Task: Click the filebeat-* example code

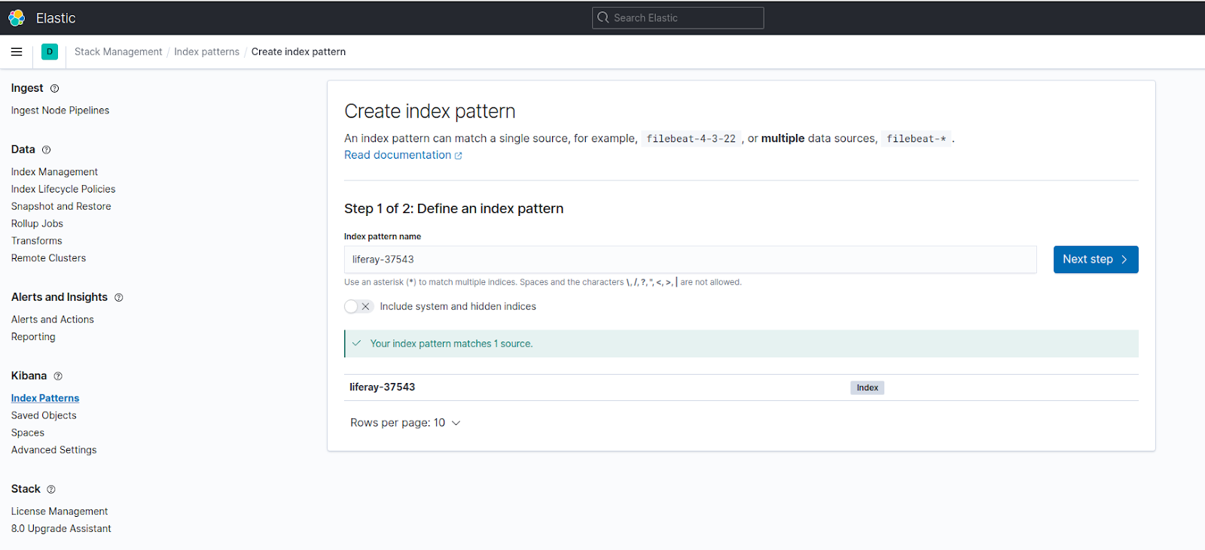Action: click(x=917, y=139)
